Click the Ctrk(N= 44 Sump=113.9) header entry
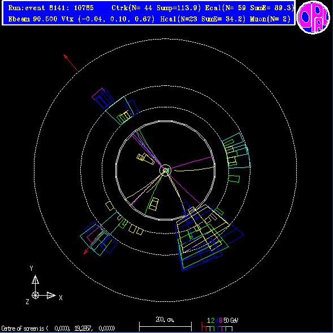Screen dimensions: 333x333 tap(156, 8)
